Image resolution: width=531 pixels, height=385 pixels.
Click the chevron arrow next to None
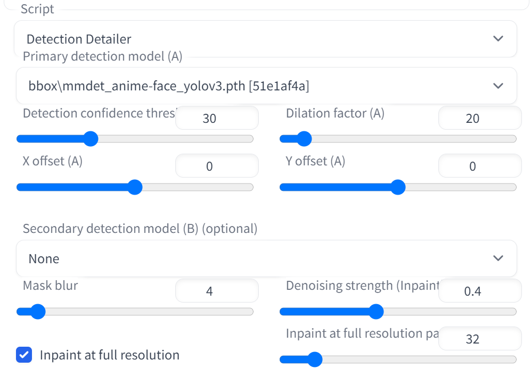498,258
